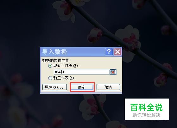Click the green 百科全说 logo text
Viewport: 177px width, 128px height.
[x=147, y=107]
